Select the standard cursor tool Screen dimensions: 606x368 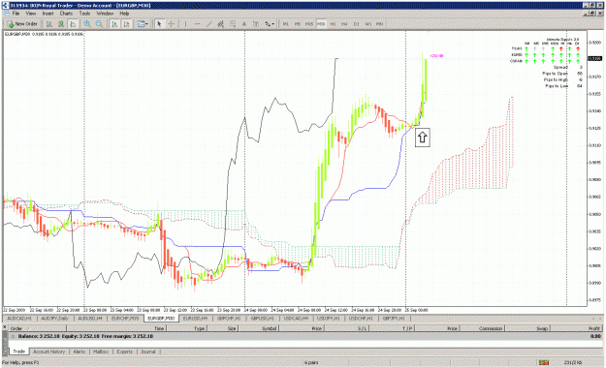tap(159, 24)
